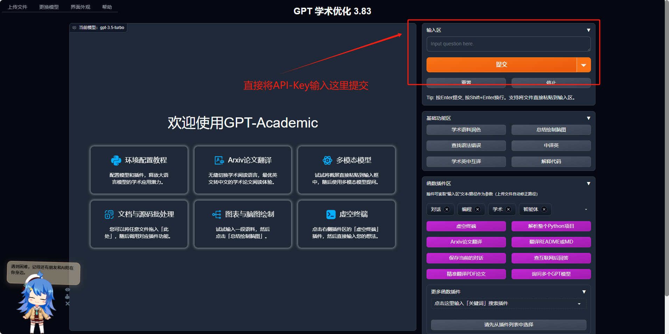Select the Python environment setup icon
The width and height of the screenshot is (669, 334).
pos(117,160)
